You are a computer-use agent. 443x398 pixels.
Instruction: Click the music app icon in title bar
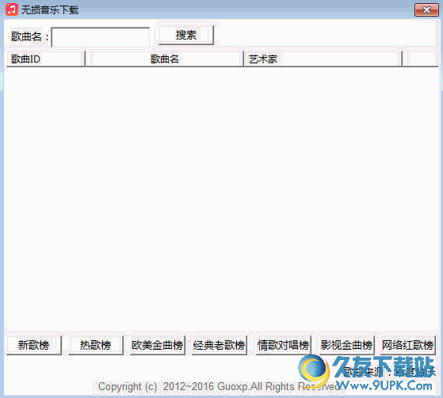click(12, 9)
